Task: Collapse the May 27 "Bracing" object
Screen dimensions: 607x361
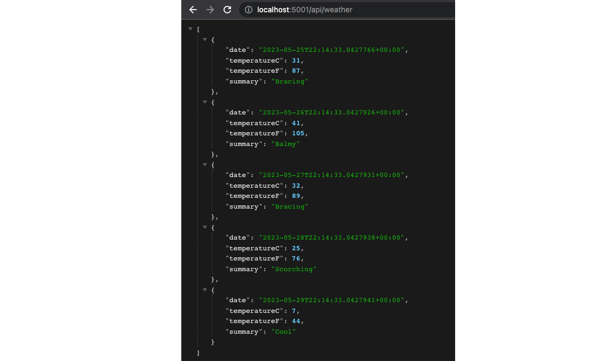Action: [x=205, y=164]
